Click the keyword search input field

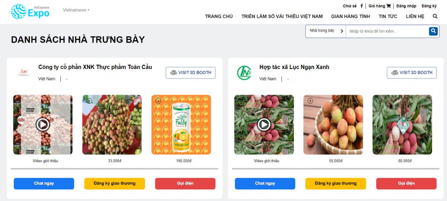(387, 31)
